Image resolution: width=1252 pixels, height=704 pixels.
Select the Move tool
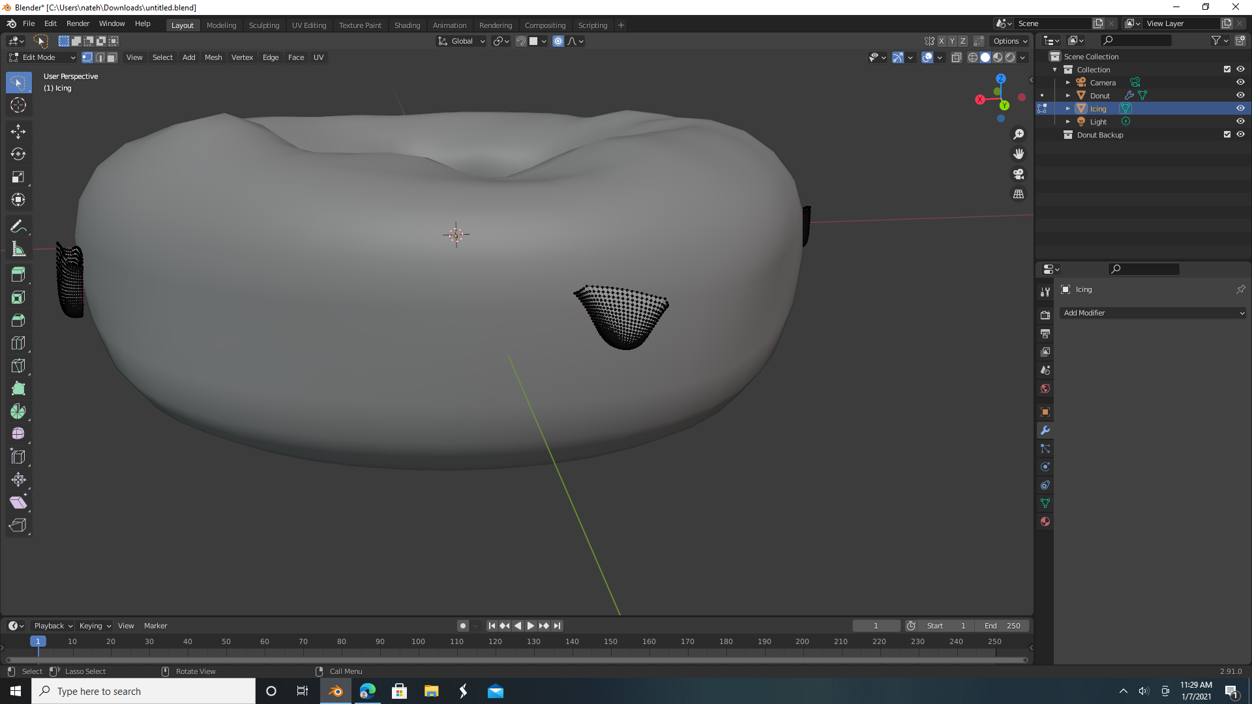18,132
